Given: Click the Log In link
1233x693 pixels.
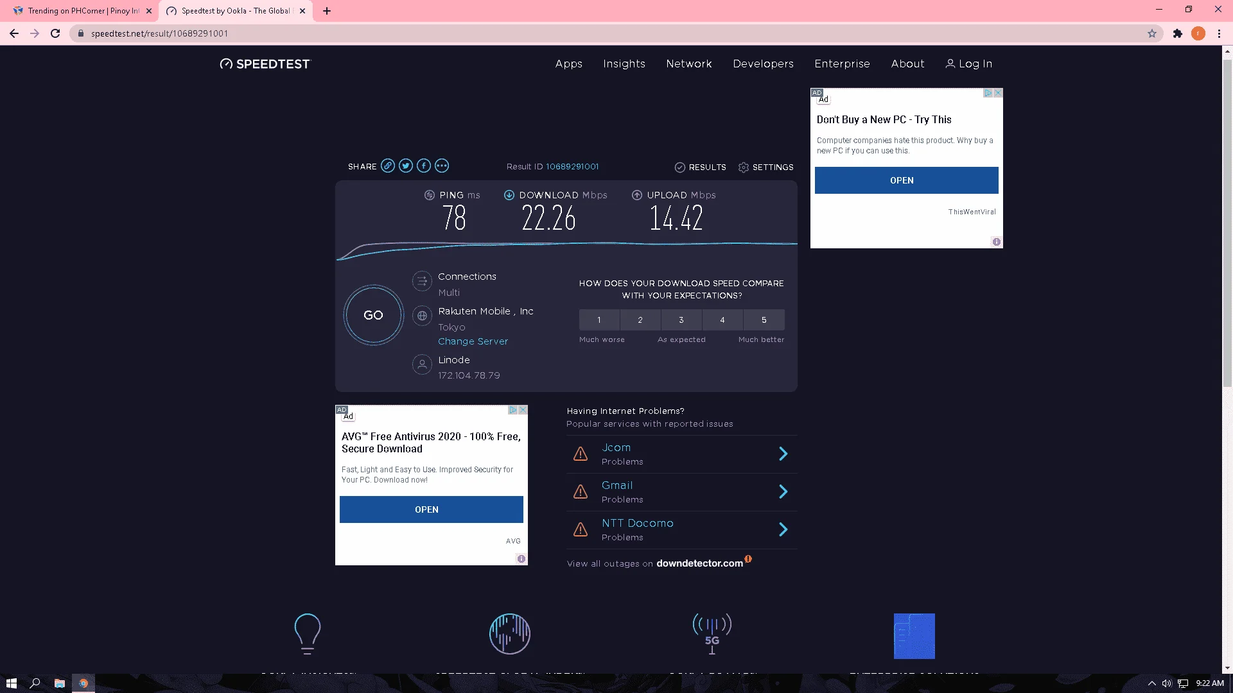Looking at the screenshot, I should (969, 64).
